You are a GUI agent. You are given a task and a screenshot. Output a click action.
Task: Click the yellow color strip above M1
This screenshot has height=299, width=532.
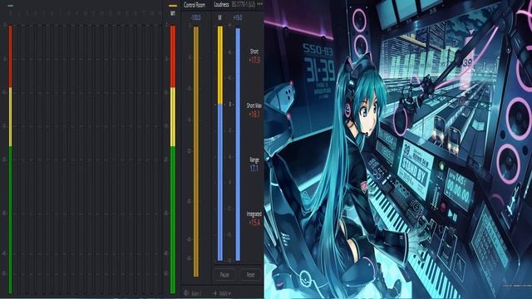click(173, 6)
